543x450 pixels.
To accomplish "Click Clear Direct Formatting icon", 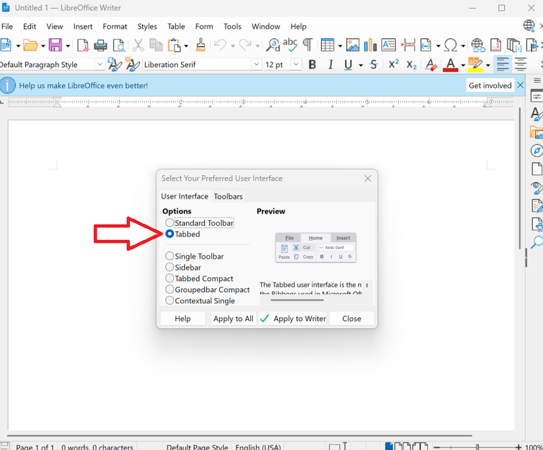I will click(431, 64).
